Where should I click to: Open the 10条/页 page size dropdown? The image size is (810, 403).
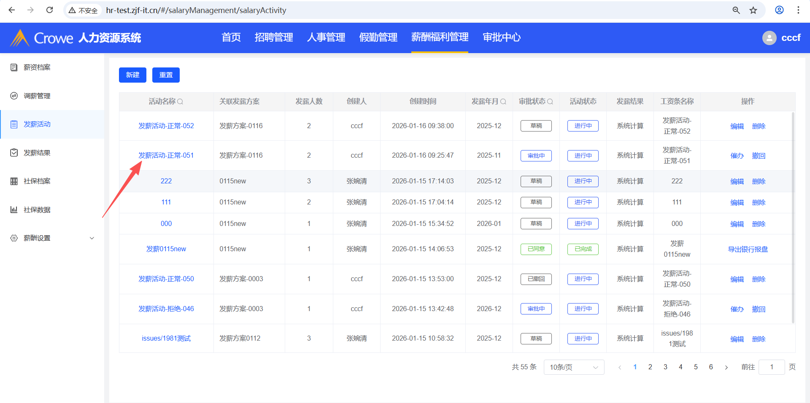point(574,367)
